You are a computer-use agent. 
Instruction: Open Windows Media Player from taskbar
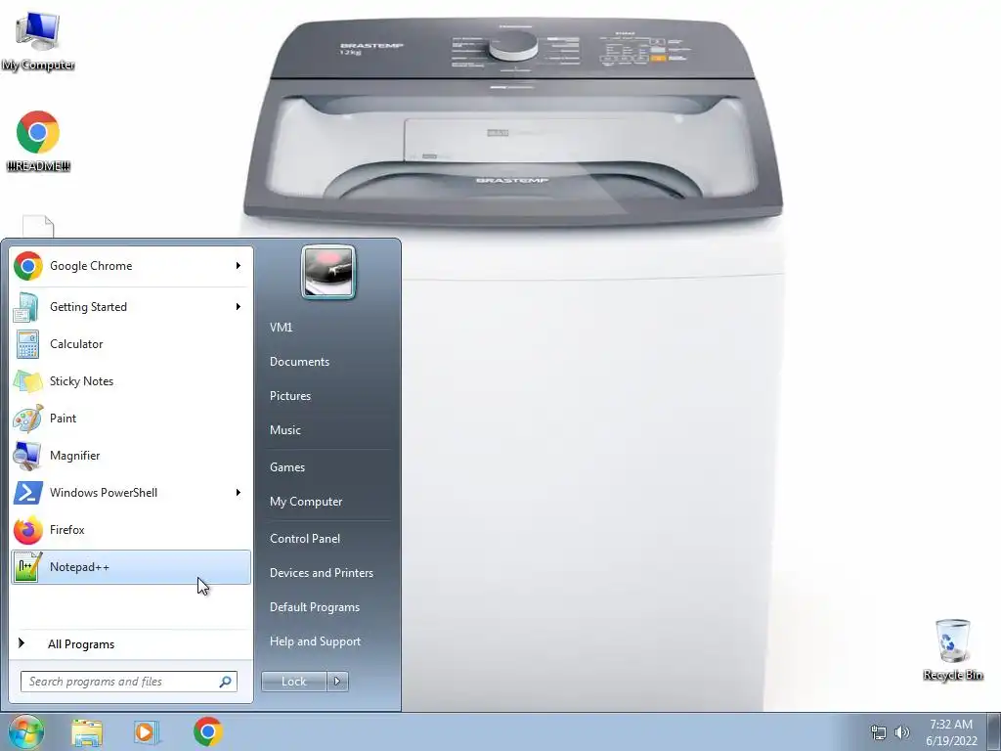point(147,732)
